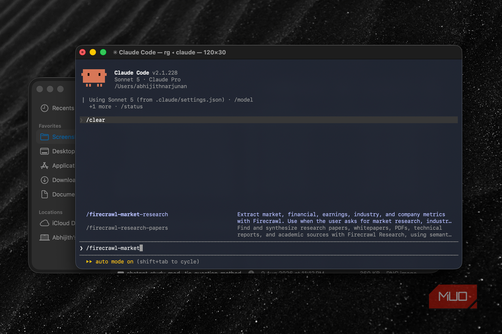
Task: Click the Locations heading in Finder sidebar
Action: (x=50, y=212)
